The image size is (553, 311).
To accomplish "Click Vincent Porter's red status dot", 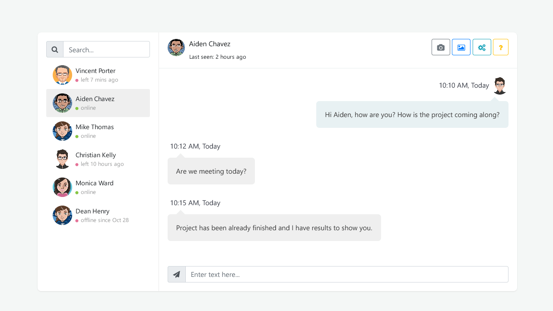I will [77, 80].
